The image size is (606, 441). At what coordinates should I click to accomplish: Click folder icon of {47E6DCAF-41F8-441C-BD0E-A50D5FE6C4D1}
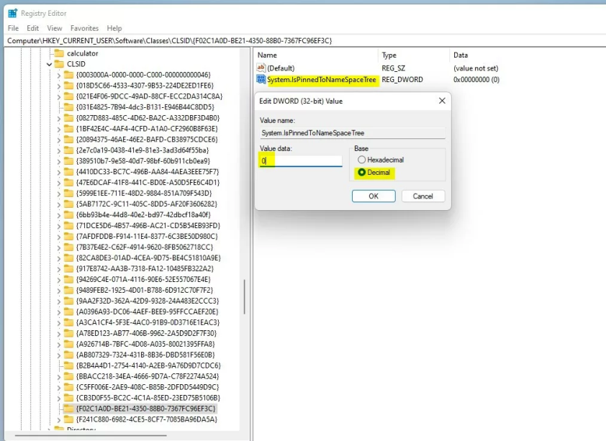pos(68,182)
